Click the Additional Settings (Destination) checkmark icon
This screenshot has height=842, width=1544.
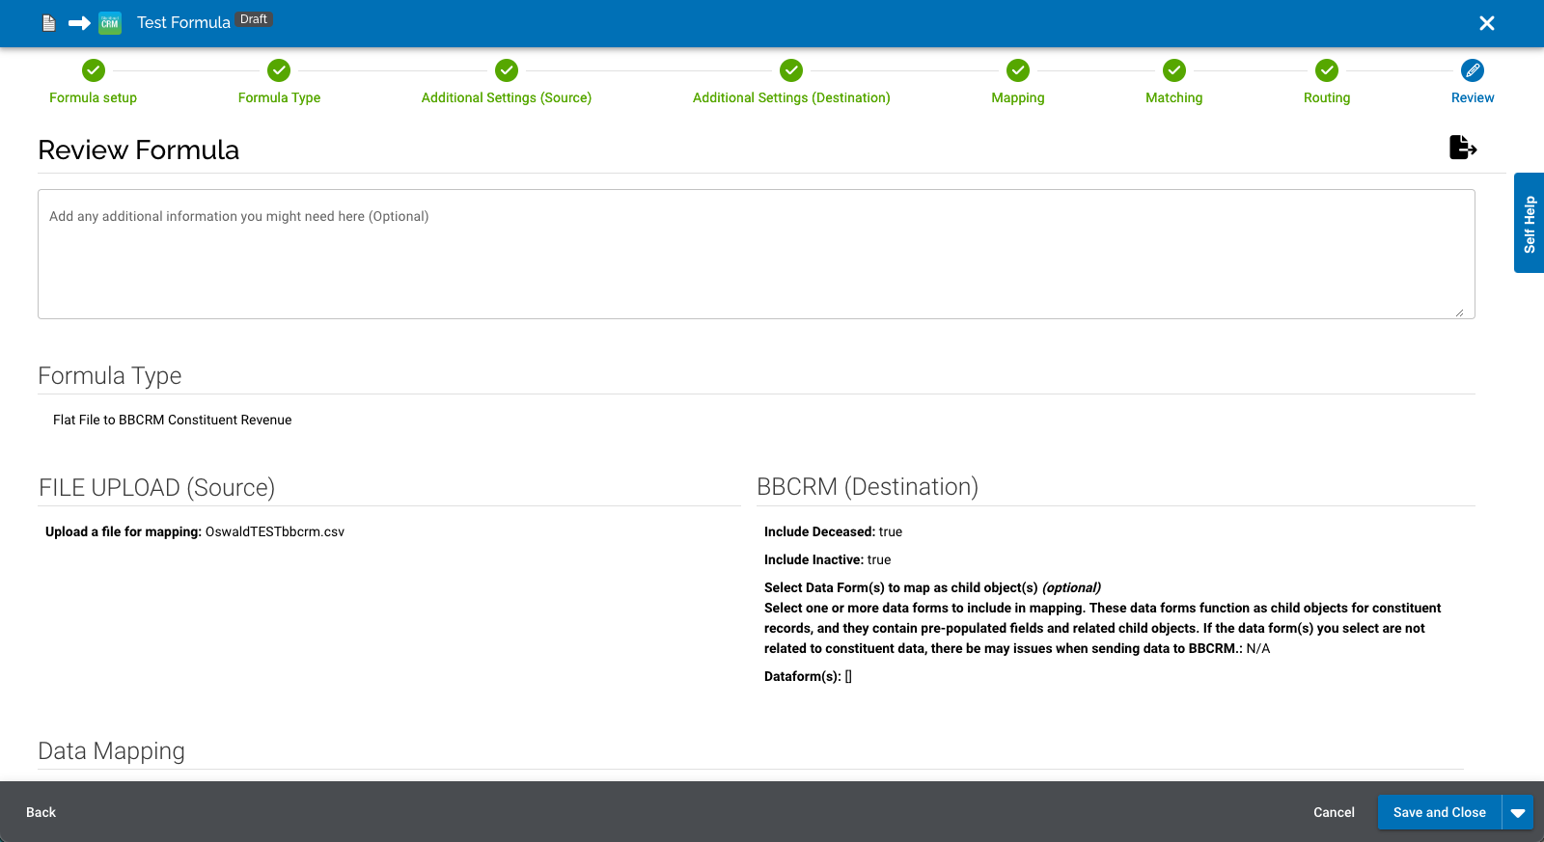click(791, 70)
